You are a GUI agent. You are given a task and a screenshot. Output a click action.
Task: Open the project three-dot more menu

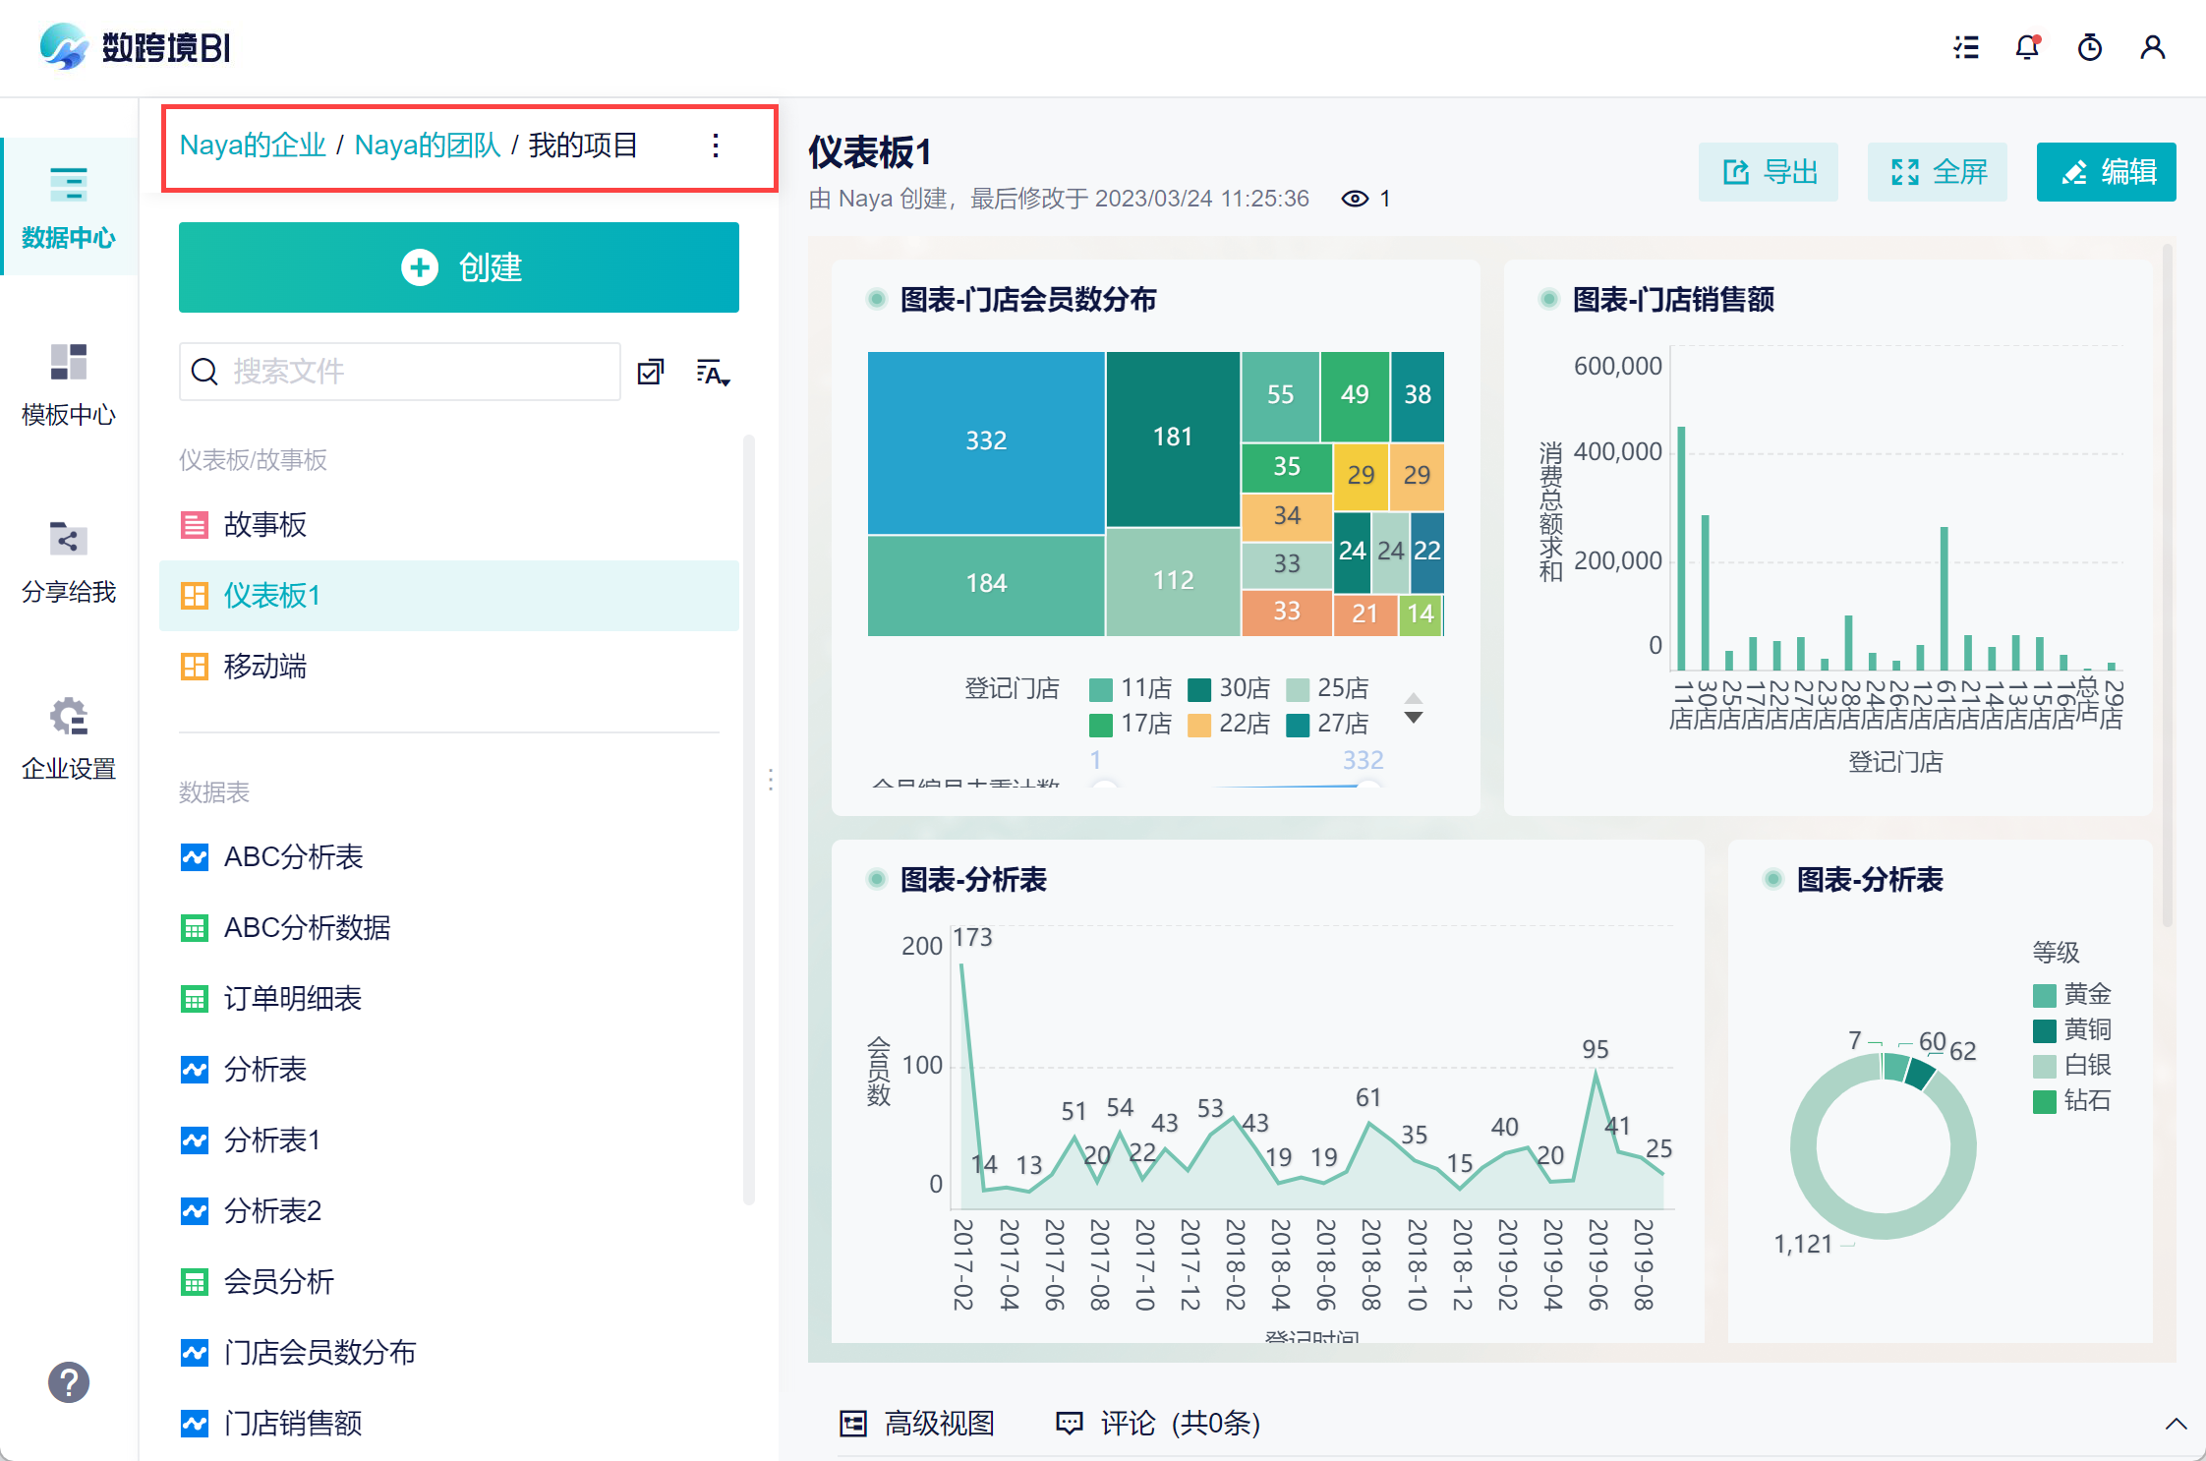[x=716, y=146]
